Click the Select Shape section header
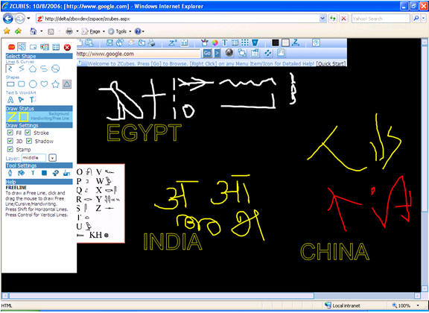This screenshot has height=313, width=429. point(39,56)
